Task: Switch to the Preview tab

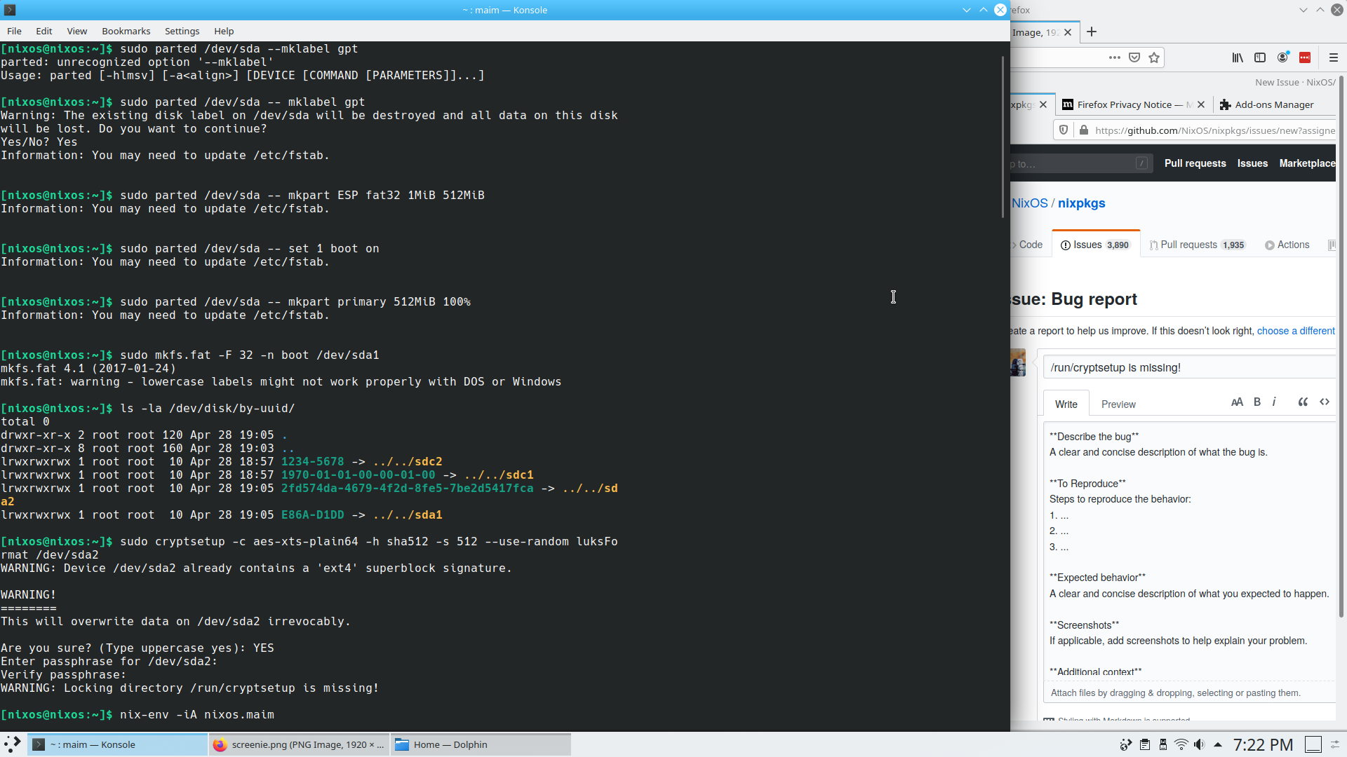Action: (1118, 404)
